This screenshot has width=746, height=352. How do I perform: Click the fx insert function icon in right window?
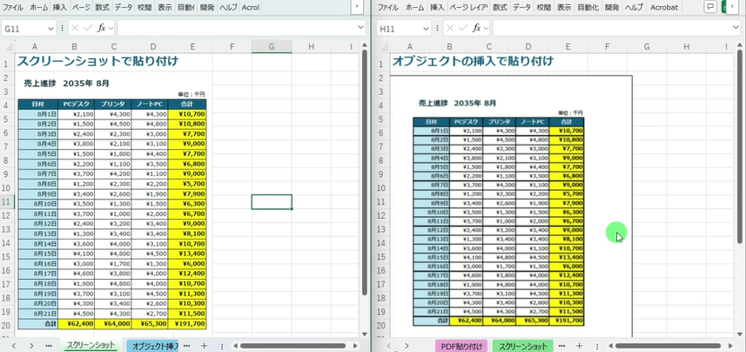[476, 28]
